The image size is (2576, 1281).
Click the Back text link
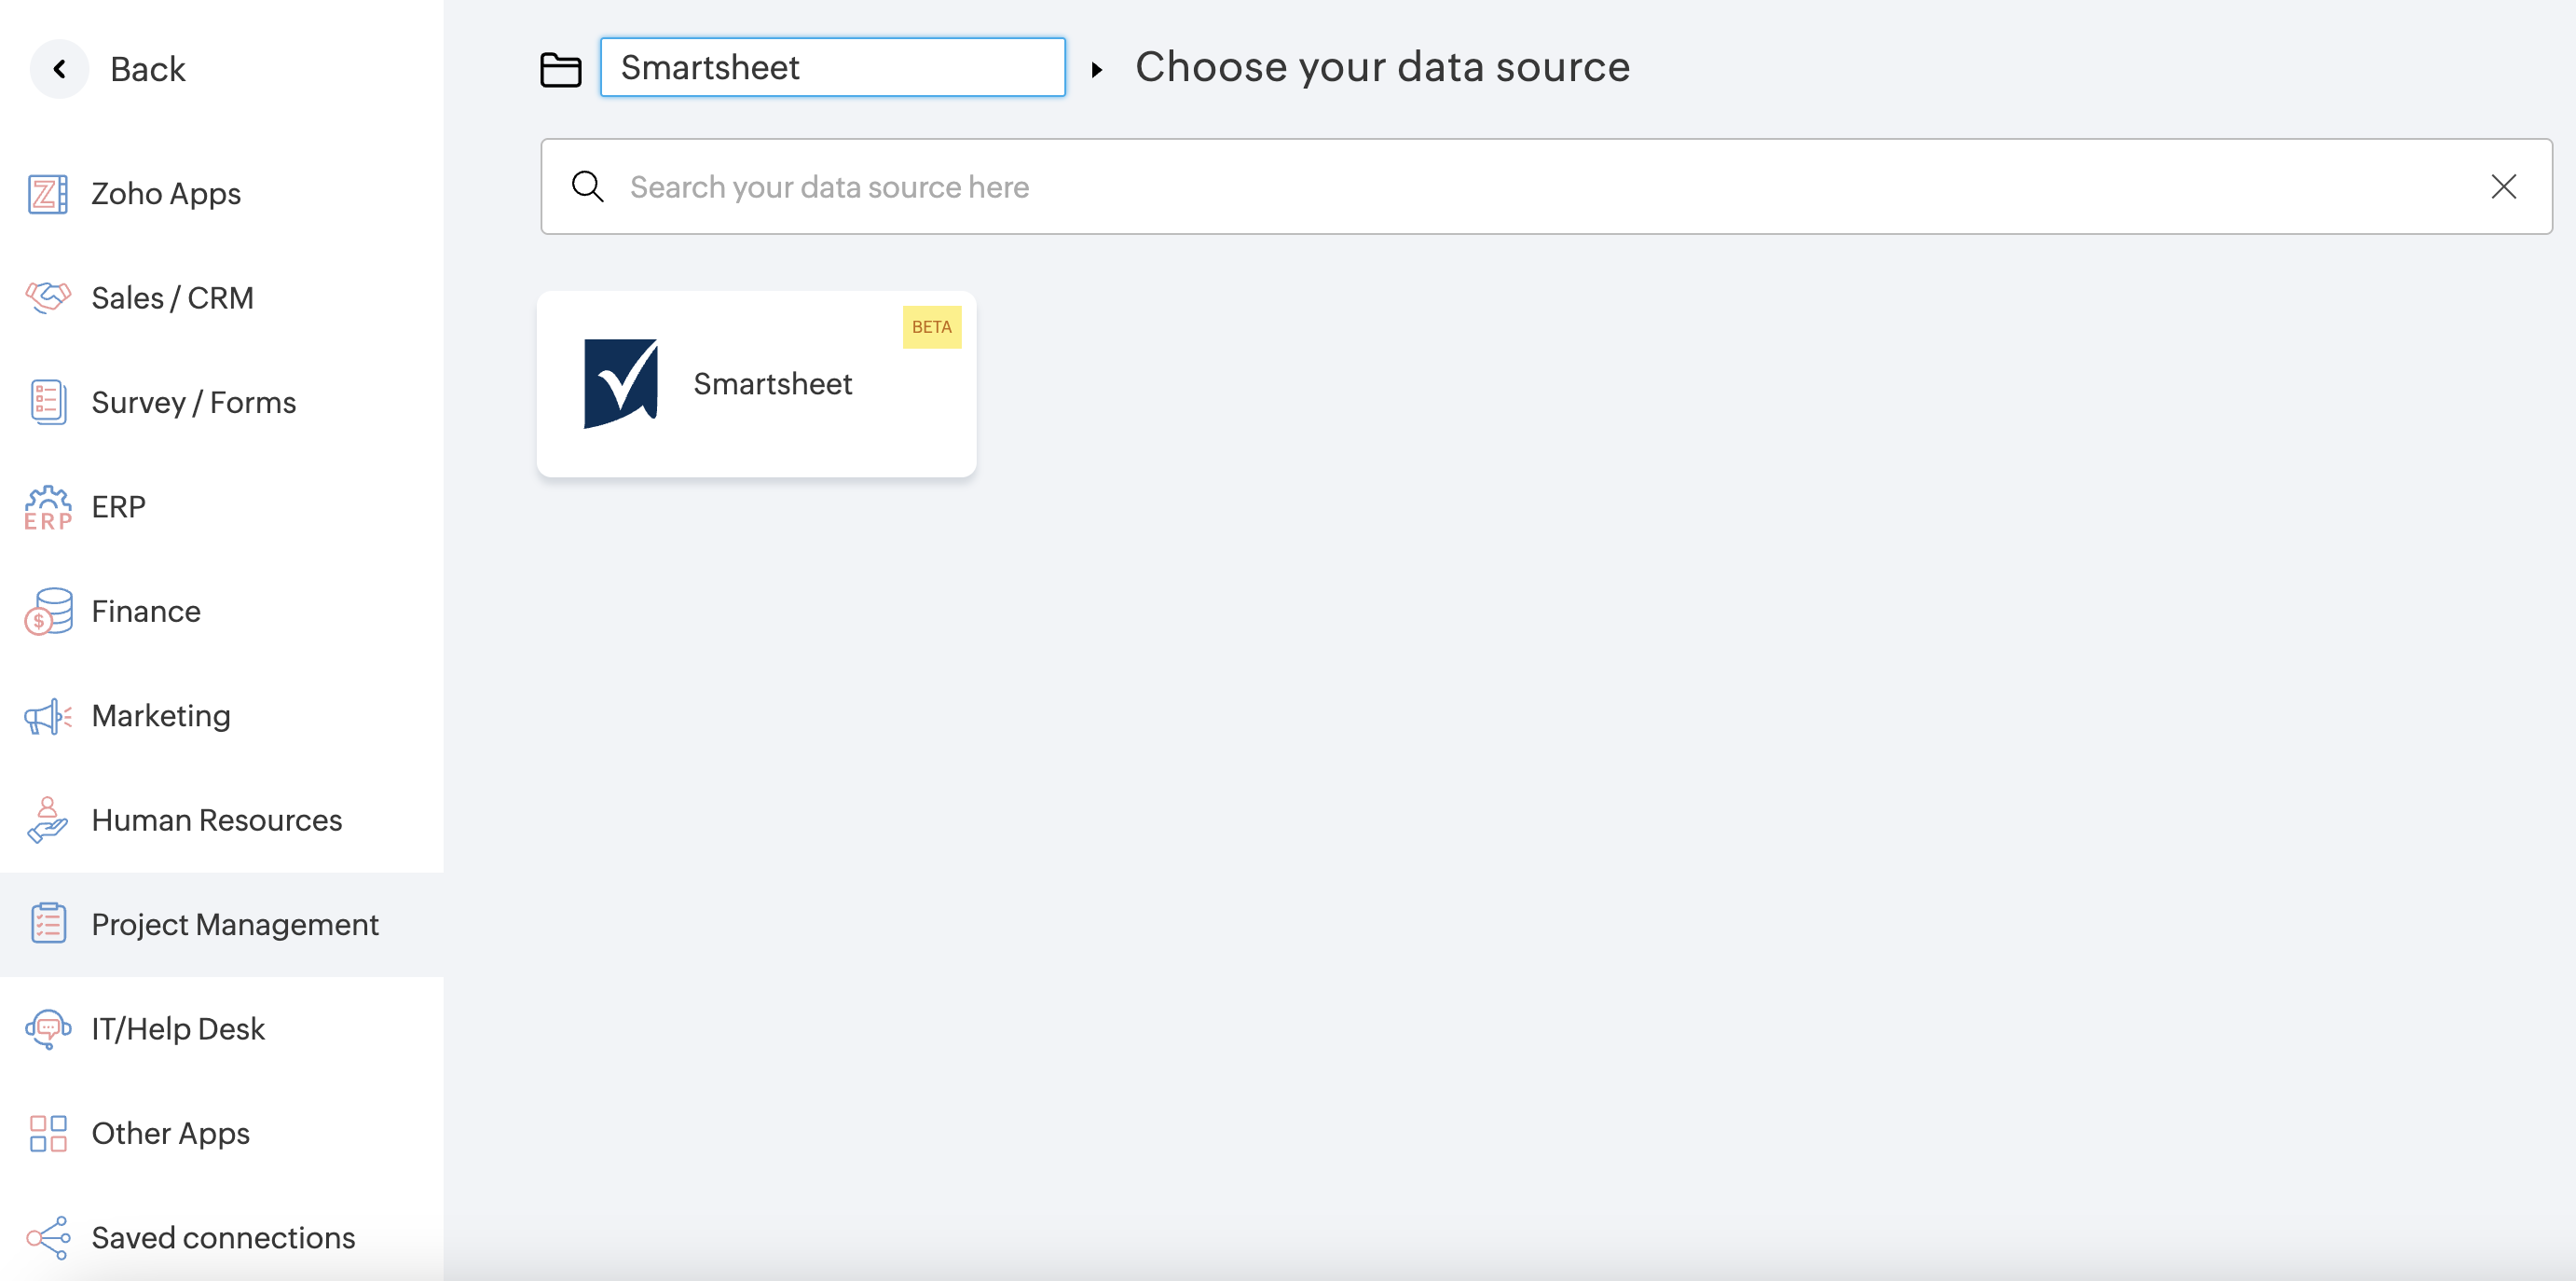[147, 69]
